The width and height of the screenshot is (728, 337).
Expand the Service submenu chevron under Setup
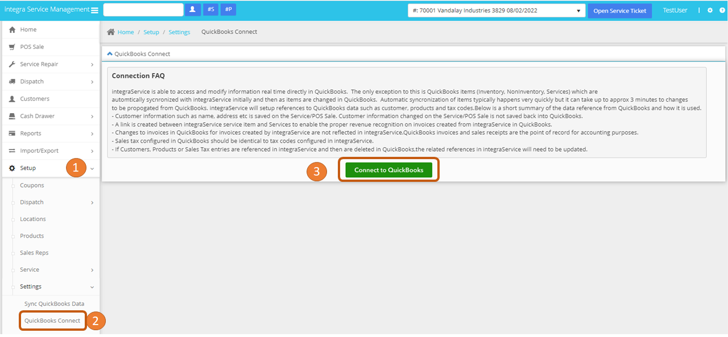click(92, 270)
